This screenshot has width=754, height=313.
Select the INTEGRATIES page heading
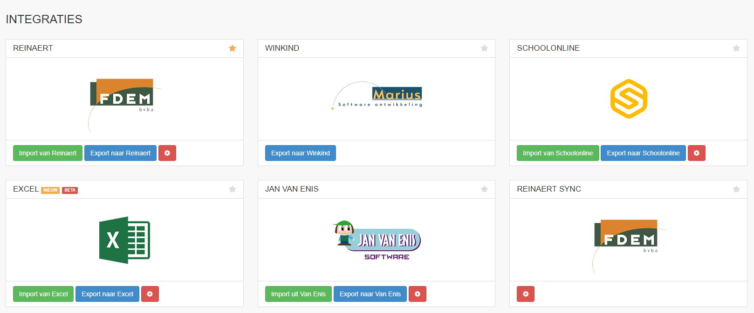[44, 19]
